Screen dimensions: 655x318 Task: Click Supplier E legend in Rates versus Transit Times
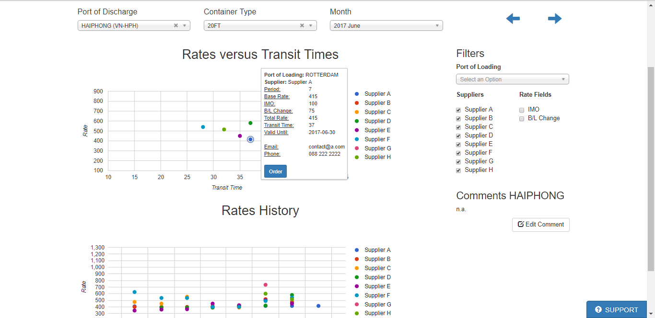(x=373, y=130)
